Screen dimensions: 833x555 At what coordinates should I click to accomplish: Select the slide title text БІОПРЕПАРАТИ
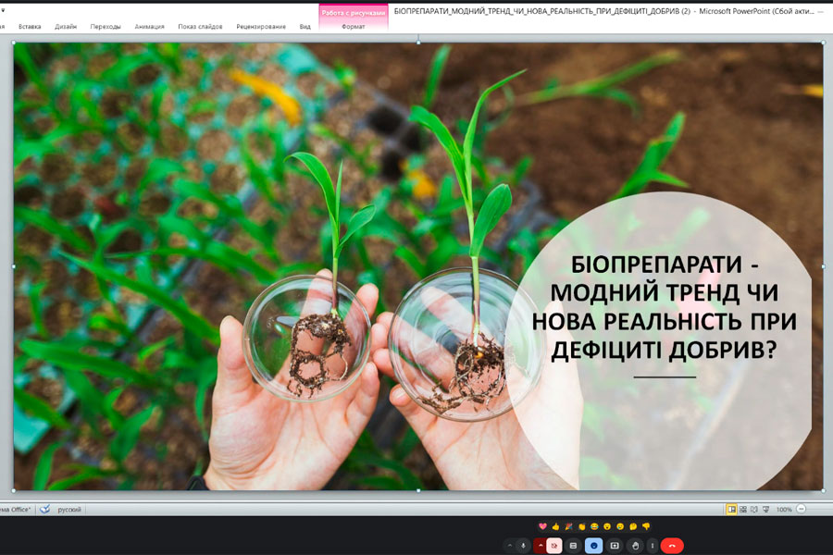[x=656, y=265]
